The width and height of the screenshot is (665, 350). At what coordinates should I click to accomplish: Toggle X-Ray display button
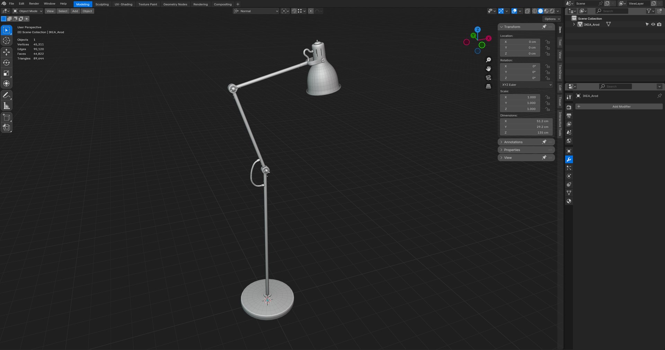tap(527, 11)
